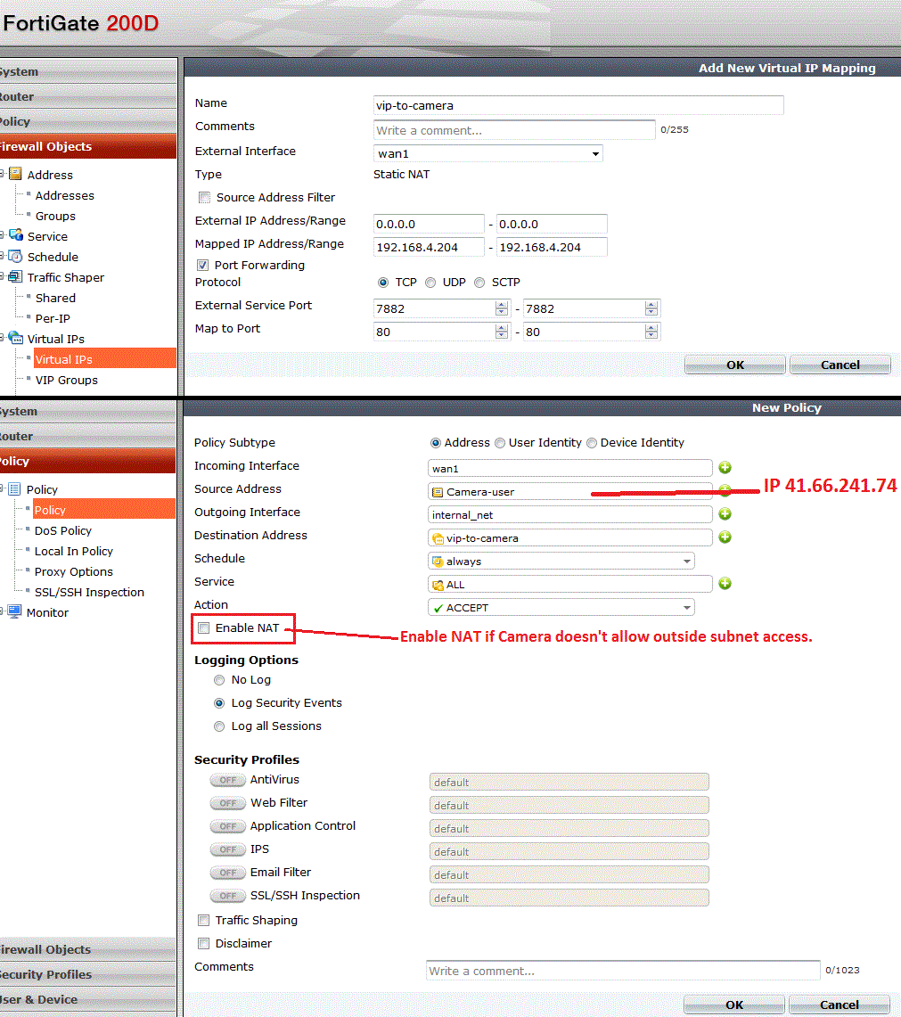Turn on AntiVirus toggle
The height and width of the screenshot is (1017, 901).
coord(227,780)
